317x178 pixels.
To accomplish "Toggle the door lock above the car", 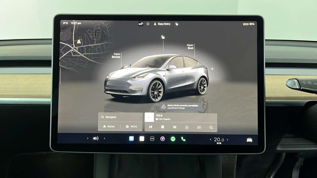I will 163,37.
